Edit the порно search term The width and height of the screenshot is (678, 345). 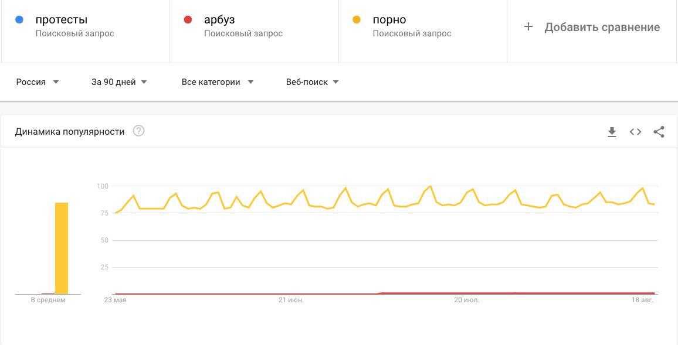pos(389,20)
